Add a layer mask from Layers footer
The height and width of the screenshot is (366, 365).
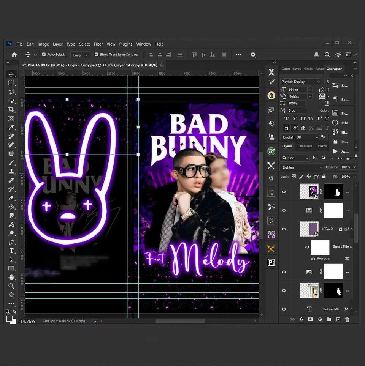[x=311, y=320]
